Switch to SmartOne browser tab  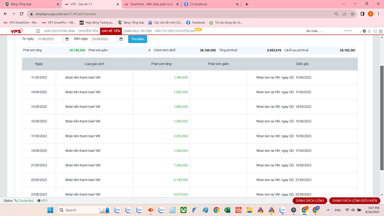pyautogui.click(x=151, y=4)
